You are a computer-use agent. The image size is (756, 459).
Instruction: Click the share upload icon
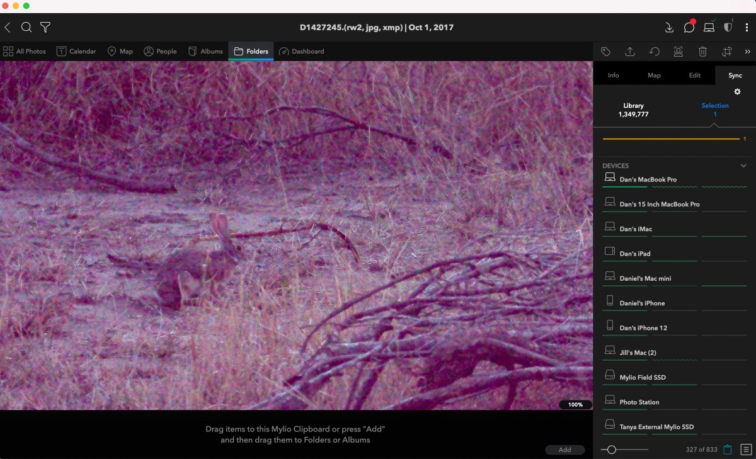click(x=629, y=52)
